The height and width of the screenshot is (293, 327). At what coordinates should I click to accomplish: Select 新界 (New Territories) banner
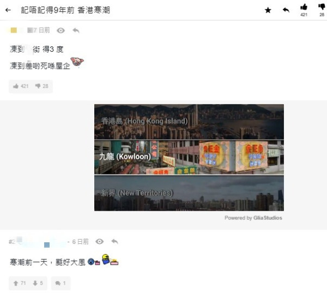point(189,193)
